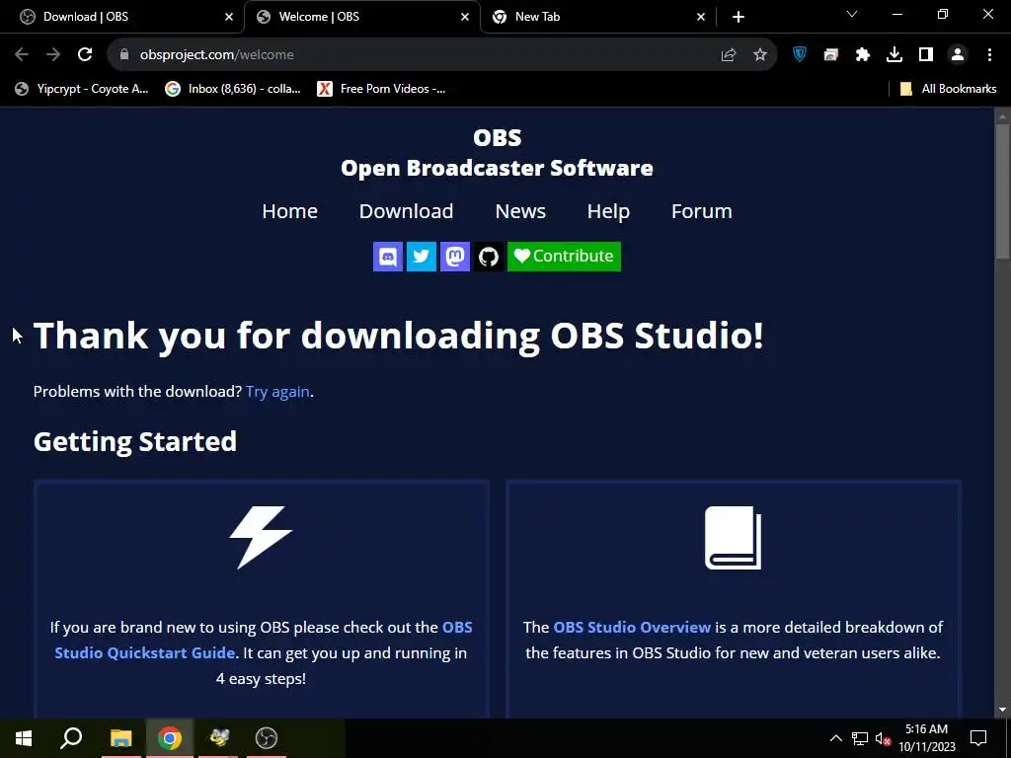Bookmark this page with the star icon

click(x=760, y=55)
